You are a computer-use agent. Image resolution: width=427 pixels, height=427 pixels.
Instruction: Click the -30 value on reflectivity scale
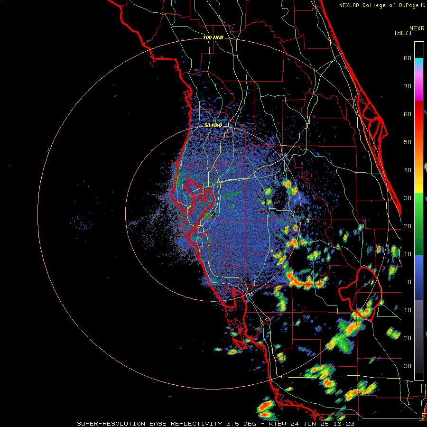(406, 366)
